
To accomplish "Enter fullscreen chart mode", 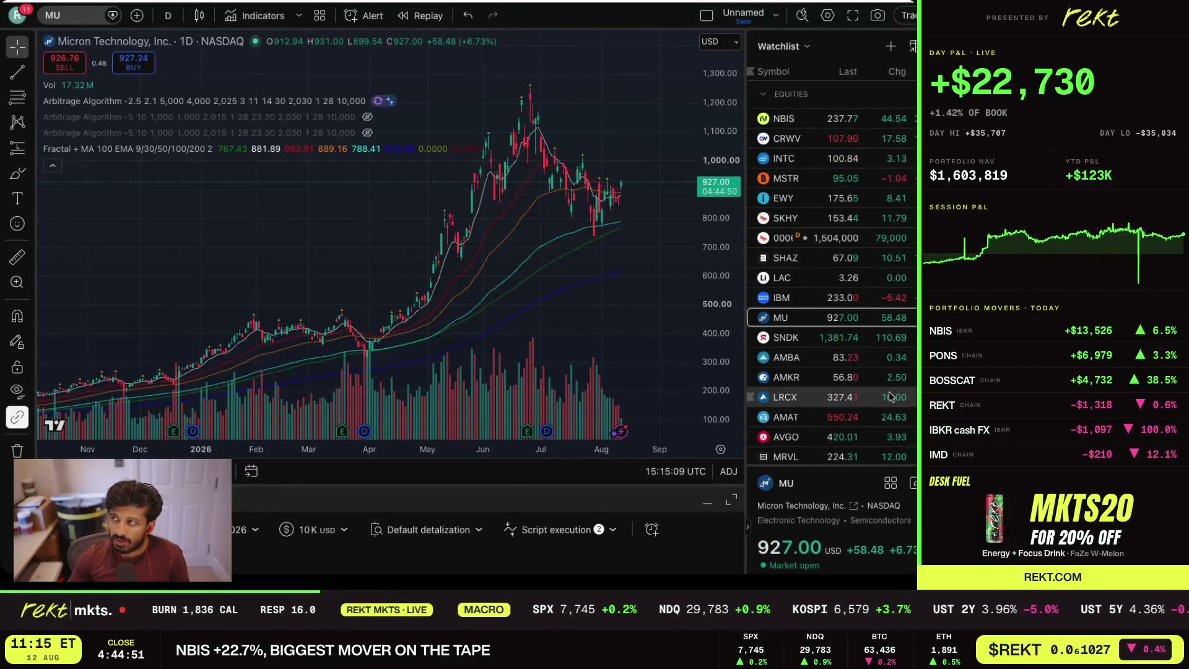I will (x=853, y=15).
